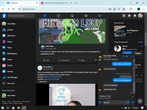Start a video call with Chen
Screen dimensions: 147x110
pos(127,56)
